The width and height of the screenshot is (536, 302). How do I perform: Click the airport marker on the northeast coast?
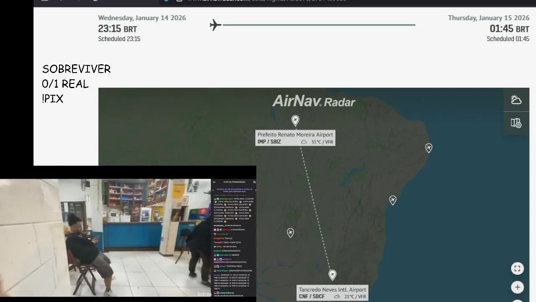click(429, 148)
